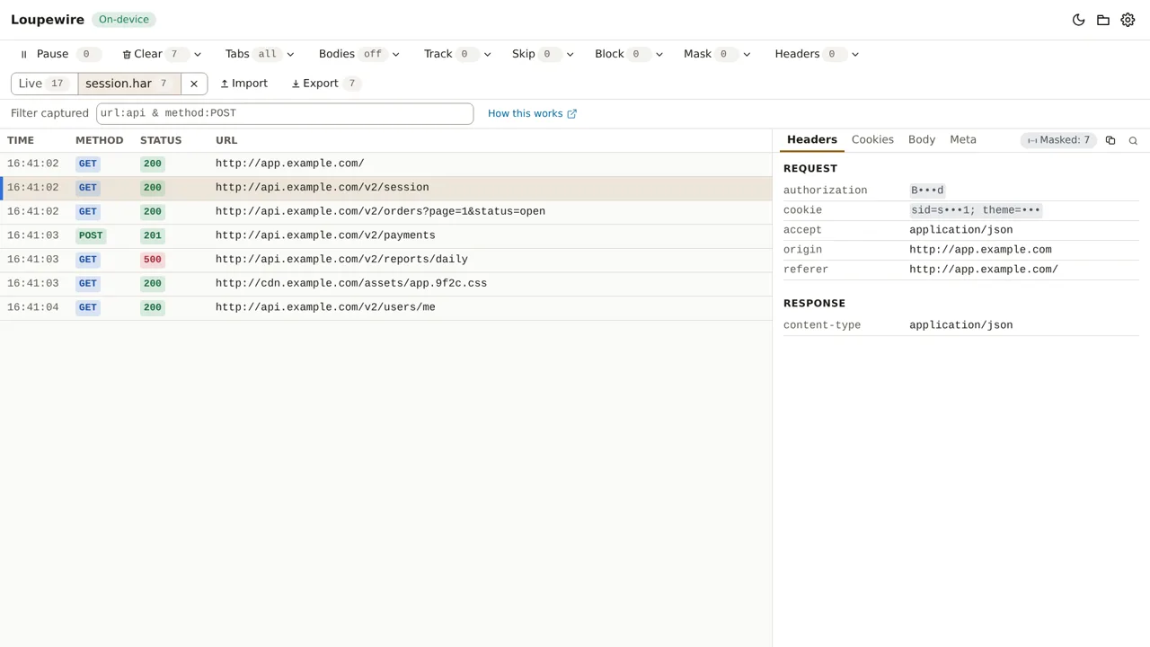The width and height of the screenshot is (1150, 647).
Task: Click the response content-type value
Action: click(x=960, y=325)
